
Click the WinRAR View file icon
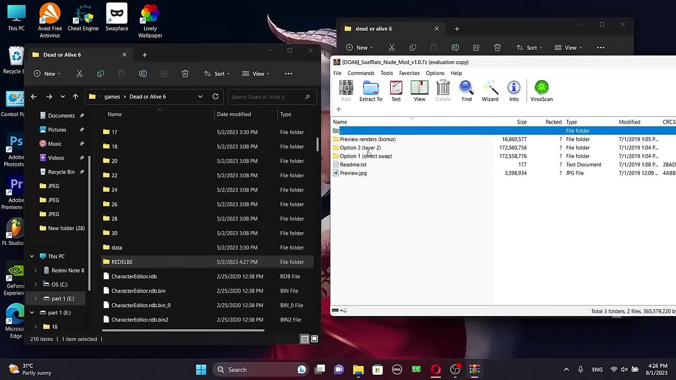point(419,91)
